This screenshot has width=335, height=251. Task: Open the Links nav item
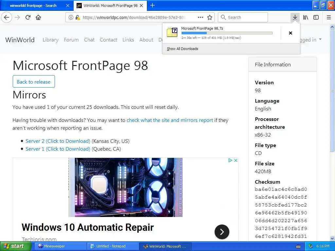click(x=128, y=40)
